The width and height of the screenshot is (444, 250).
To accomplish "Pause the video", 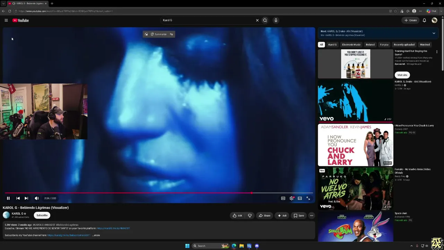I will pos(8,198).
